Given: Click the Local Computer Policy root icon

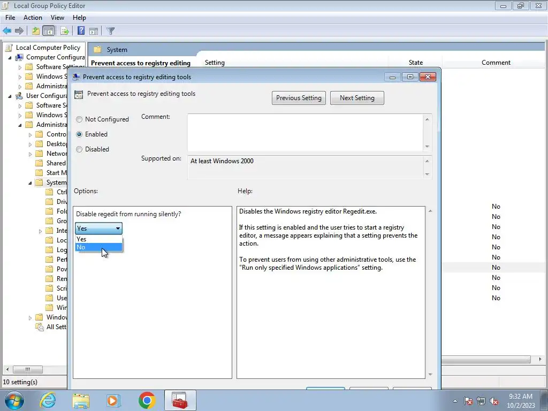Looking at the screenshot, I should (x=9, y=48).
